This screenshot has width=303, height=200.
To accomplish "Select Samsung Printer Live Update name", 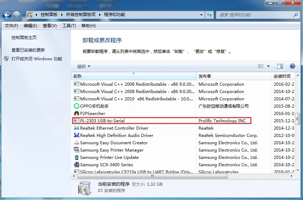I will click(109, 157).
